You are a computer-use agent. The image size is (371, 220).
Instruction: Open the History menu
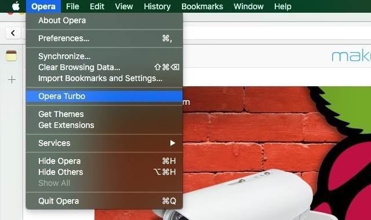pos(157,6)
